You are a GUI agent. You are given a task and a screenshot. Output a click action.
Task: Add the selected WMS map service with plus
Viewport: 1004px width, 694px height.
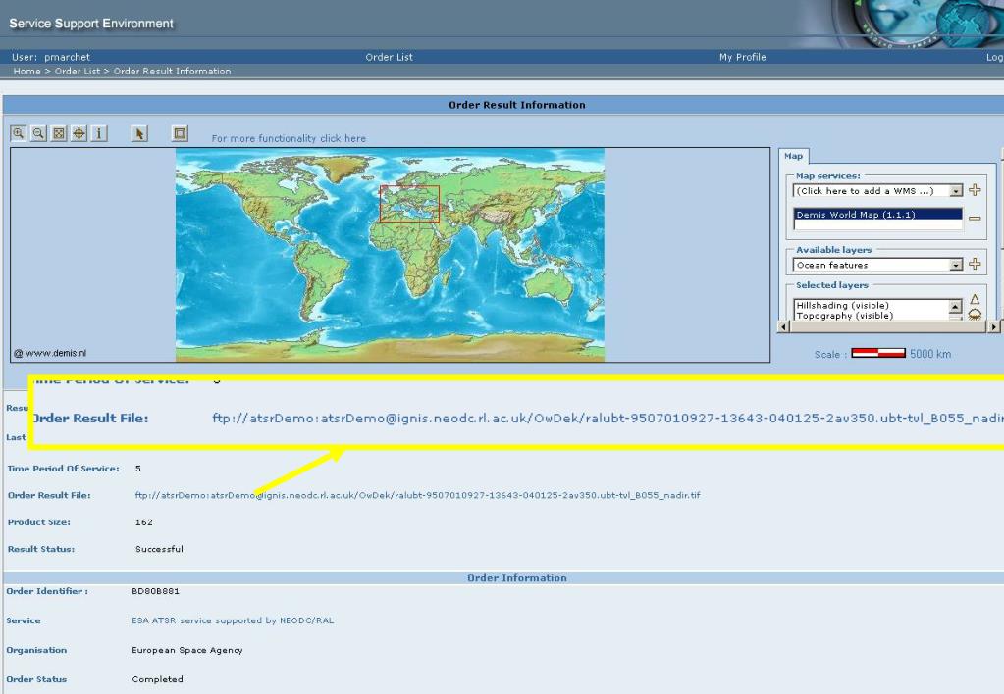(x=975, y=190)
